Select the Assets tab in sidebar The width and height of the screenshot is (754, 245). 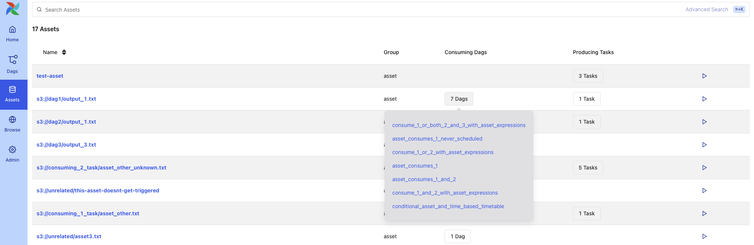pyautogui.click(x=12, y=94)
